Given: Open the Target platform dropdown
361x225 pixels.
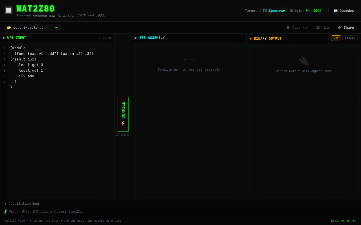Looking at the screenshot, I should tap(274, 11).
